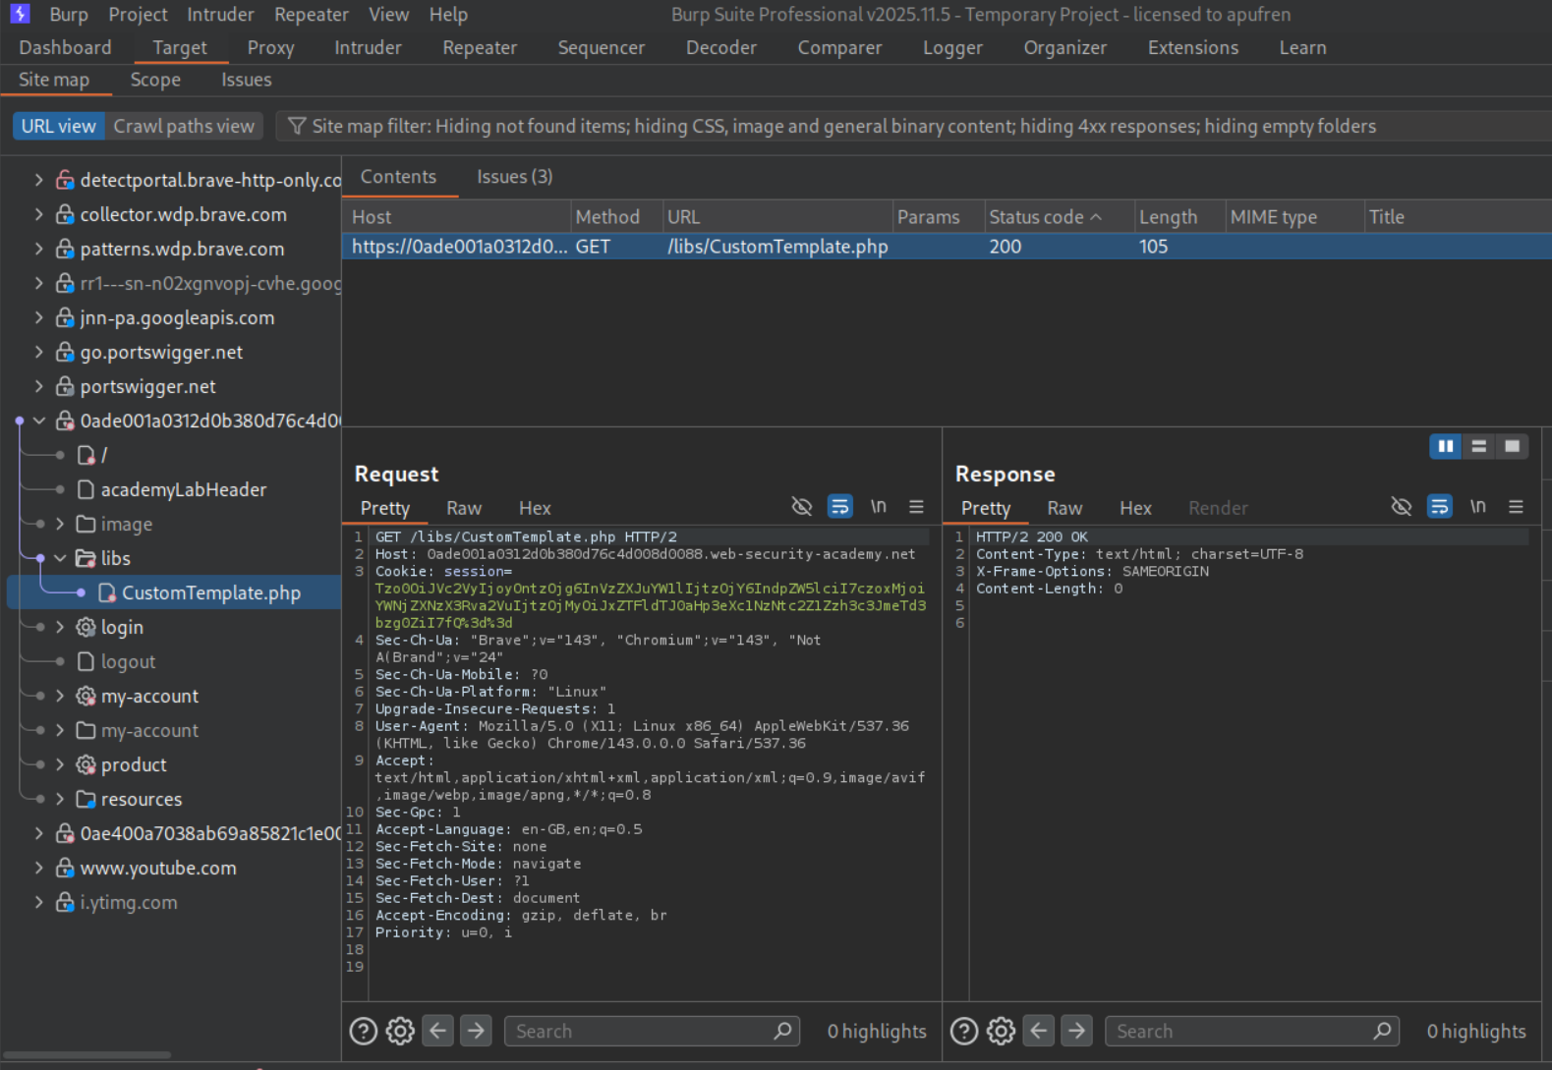Click the Request panel settings gear icon
Screen dimensions: 1552x1070
pyautogui.click(x=400, y=1031)
